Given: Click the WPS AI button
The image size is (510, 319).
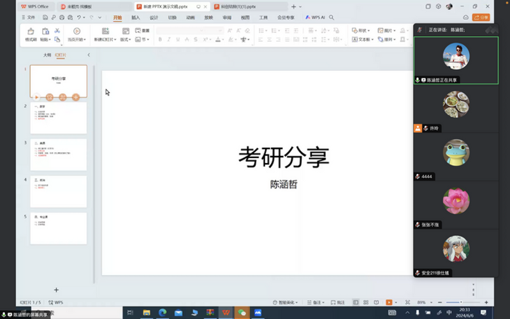Looking at the screenshot, I should pyautogui.click(x=315, y=18).
